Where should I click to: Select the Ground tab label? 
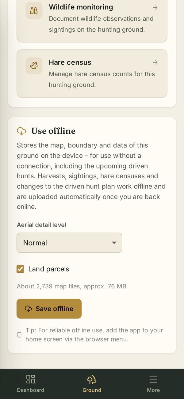coord(92,390)
